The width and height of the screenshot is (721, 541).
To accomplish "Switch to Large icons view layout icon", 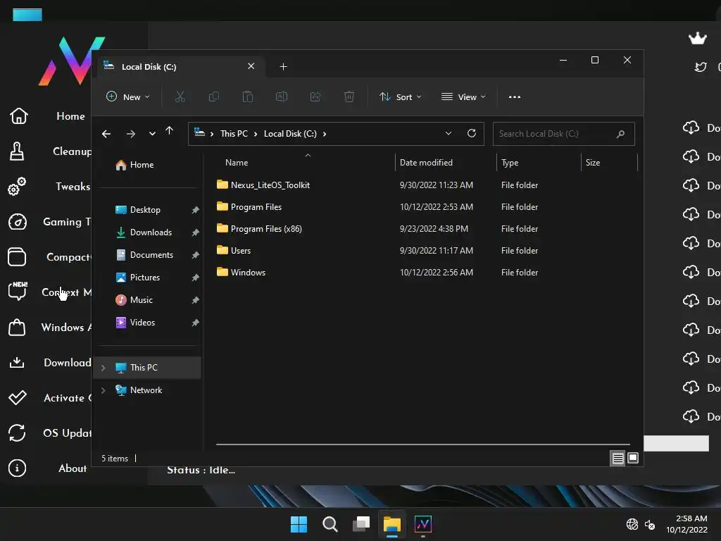I will [x=633, y=458].
